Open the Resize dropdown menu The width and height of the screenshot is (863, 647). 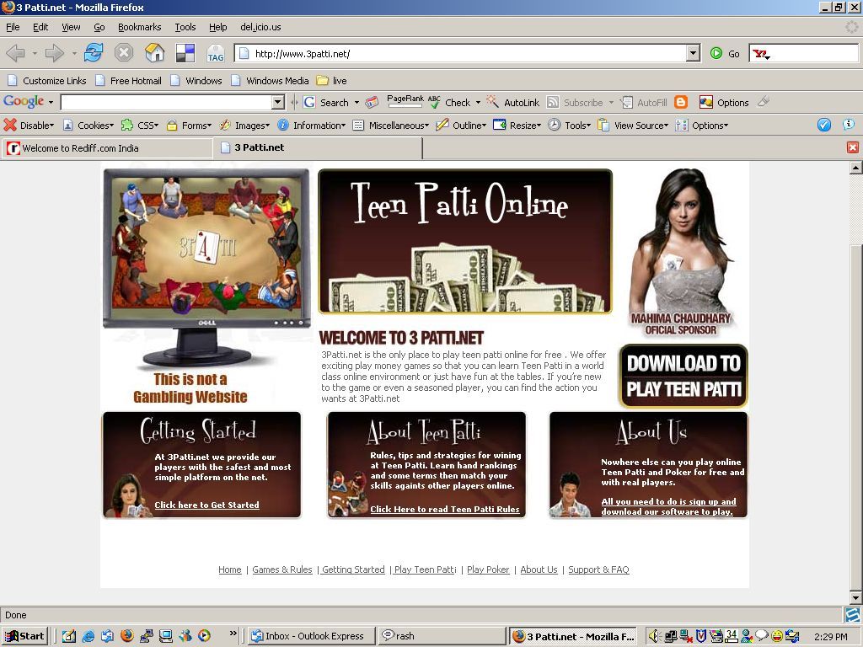(x=517, y=126)
